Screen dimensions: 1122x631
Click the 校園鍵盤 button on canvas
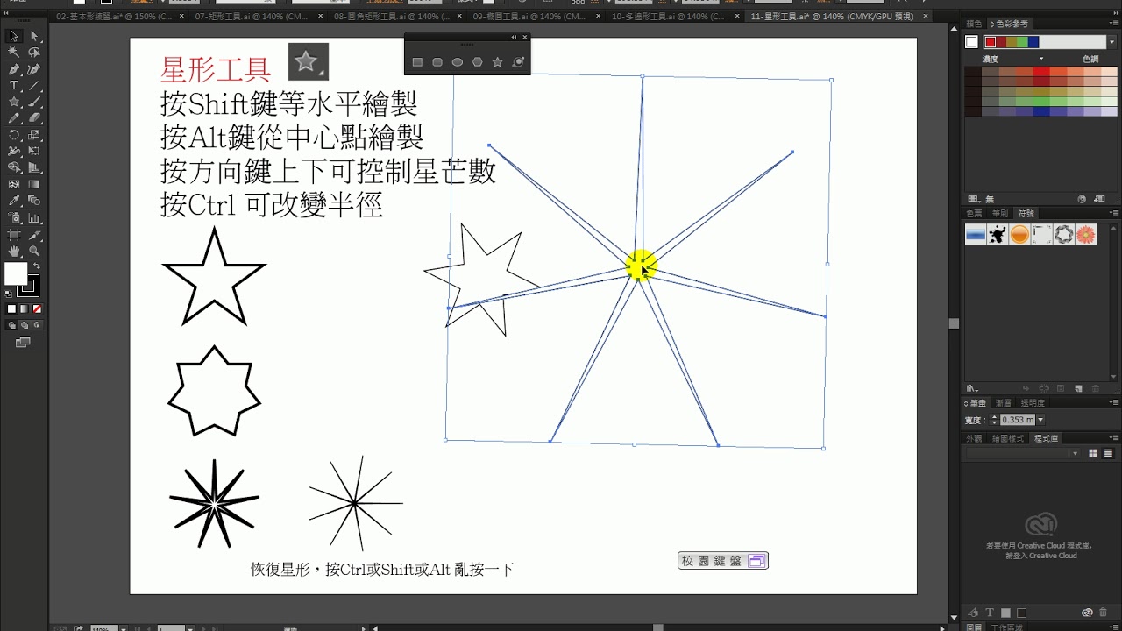(723, 561)
